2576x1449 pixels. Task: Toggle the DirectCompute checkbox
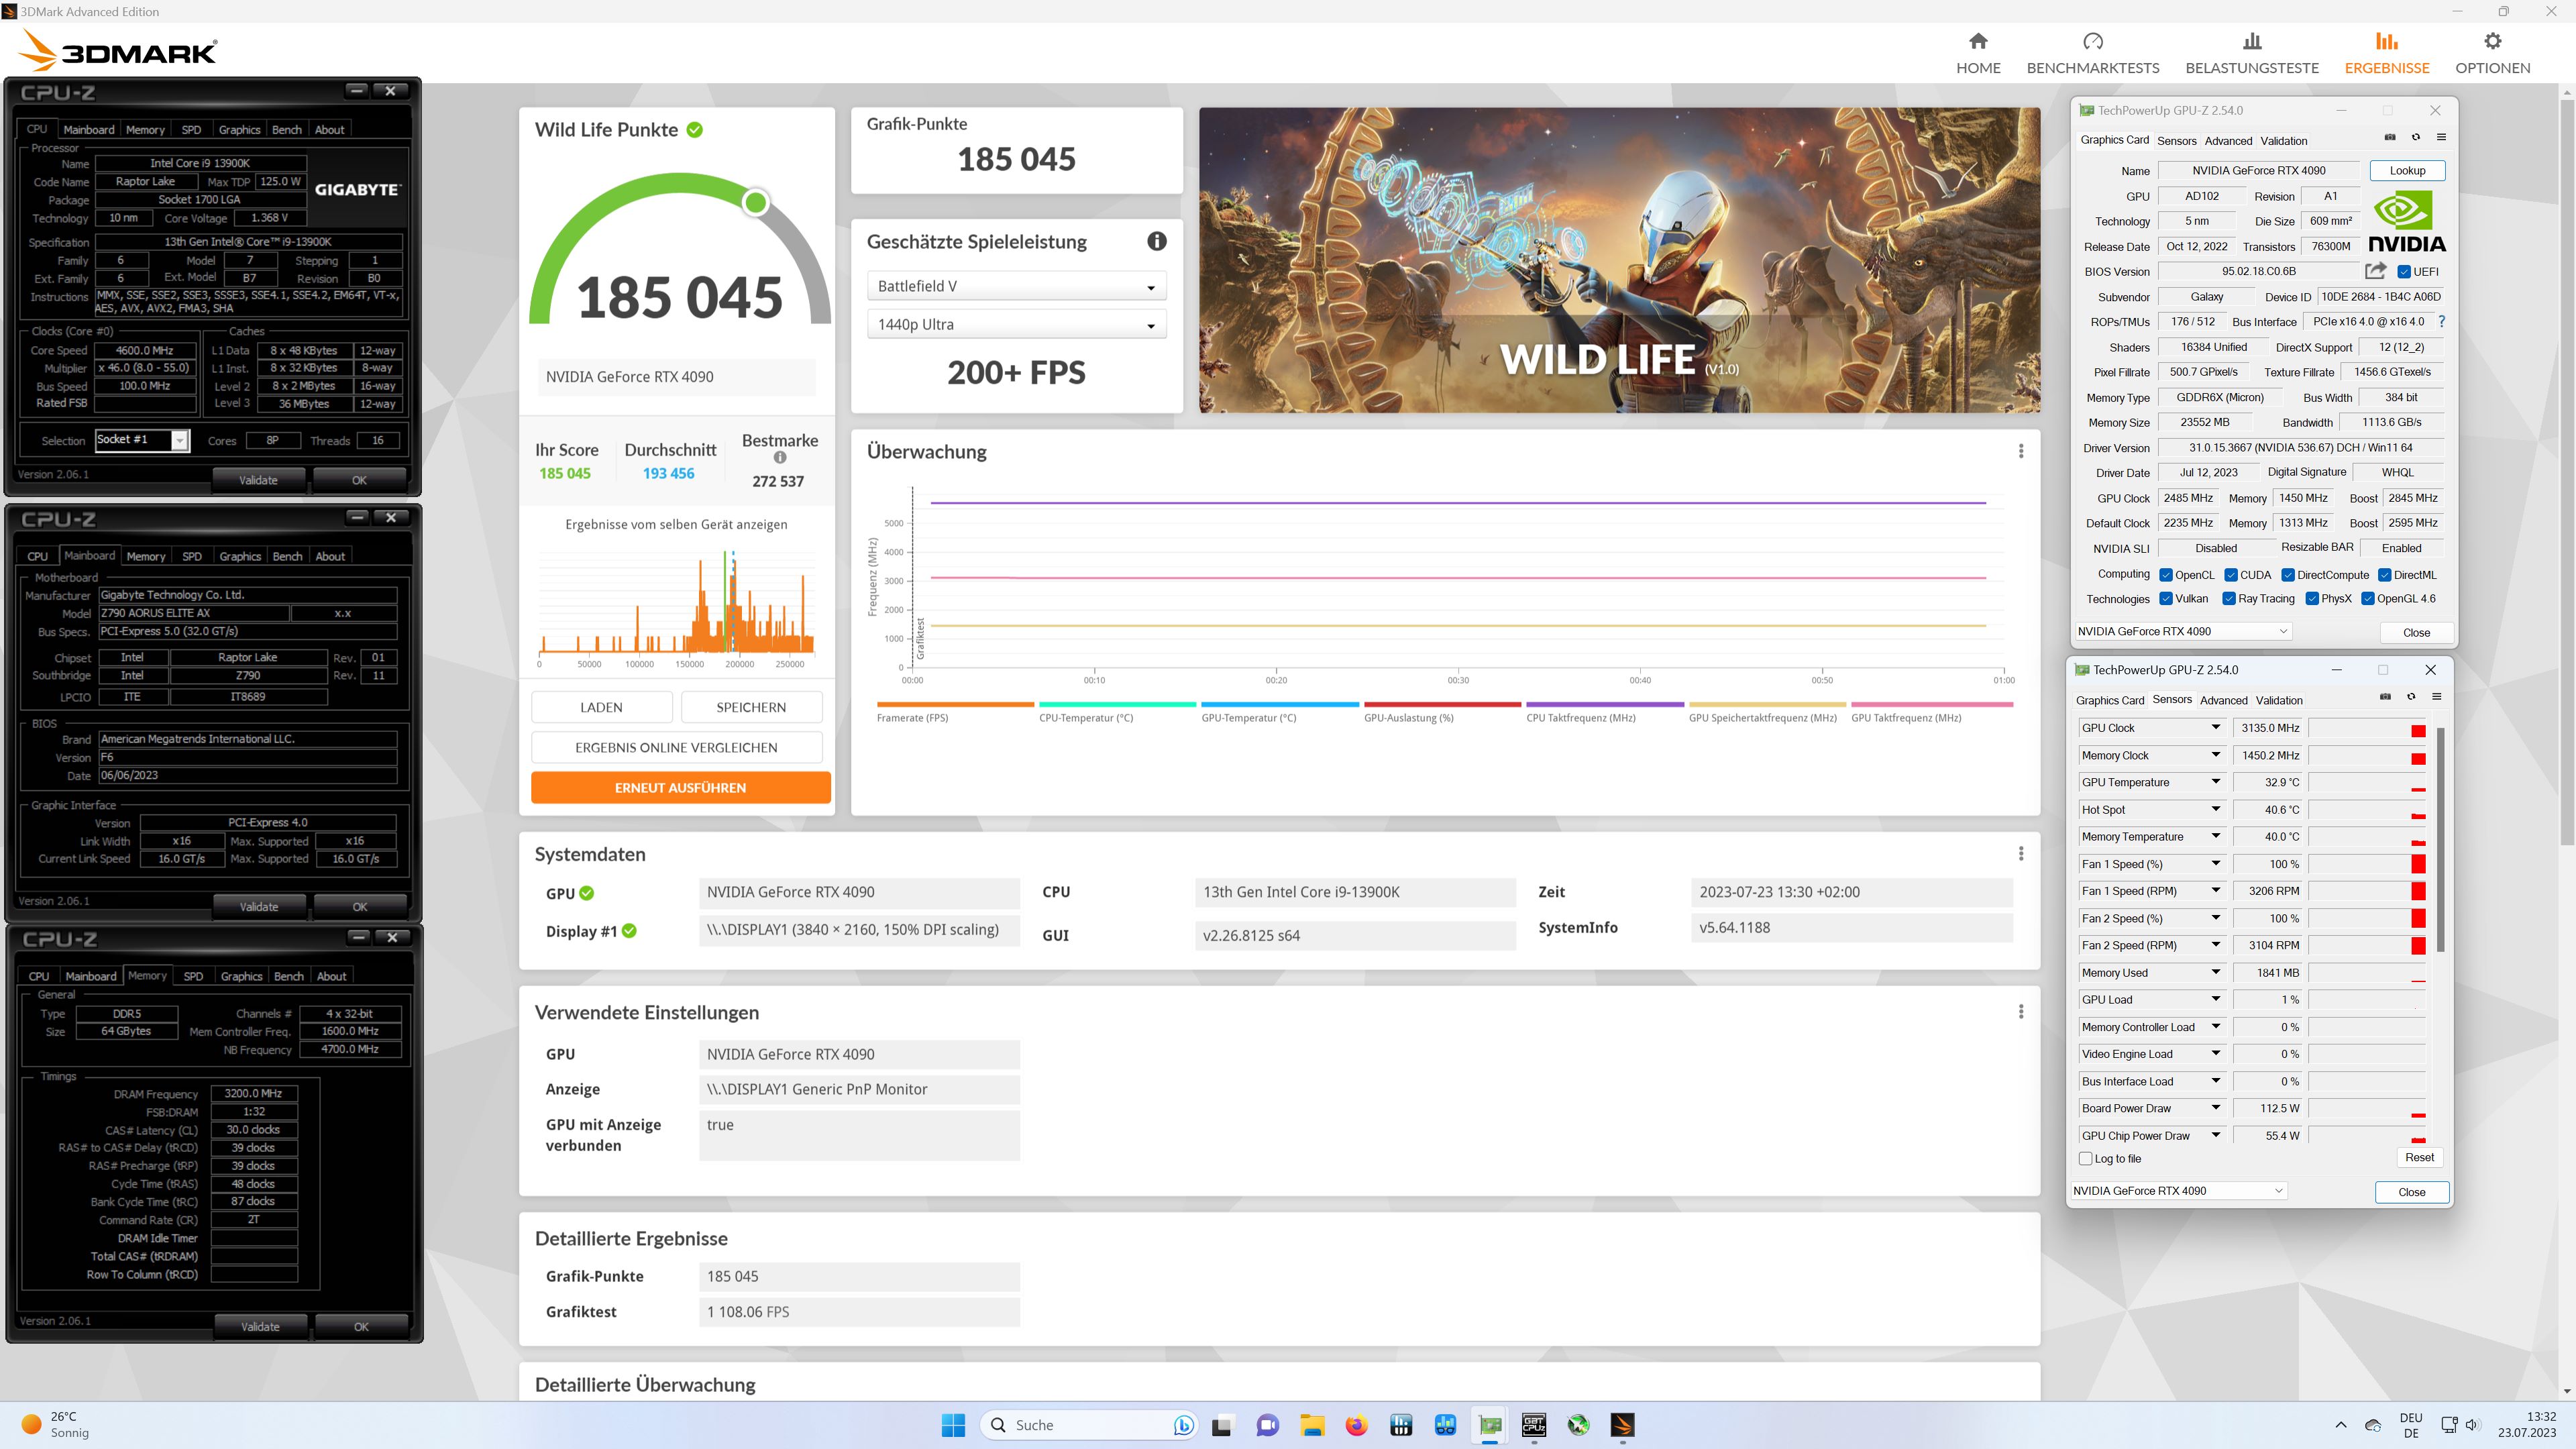click(2287, 575)
